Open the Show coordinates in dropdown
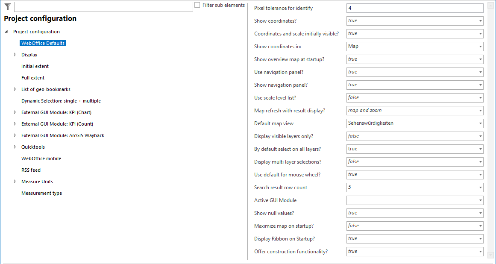 pyautogui.click(x=480, y=46)
